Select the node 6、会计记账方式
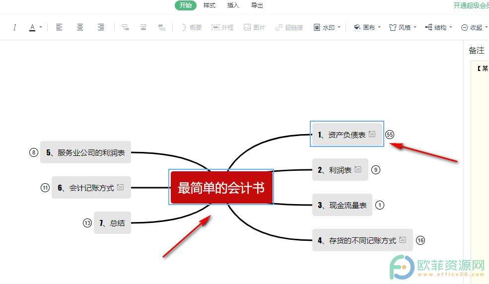Image resolution: width=489 pixels, height=284 pixels. 91,187
